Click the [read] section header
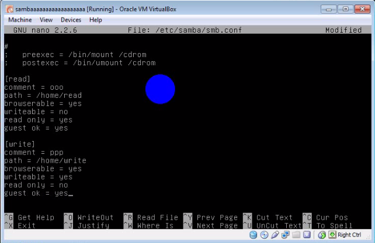Image resolution: width=375 pixels, height=243 pixels. pos(18,79)
